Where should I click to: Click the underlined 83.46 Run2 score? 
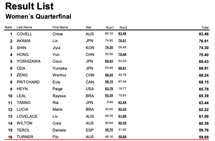tap(122, 33)
